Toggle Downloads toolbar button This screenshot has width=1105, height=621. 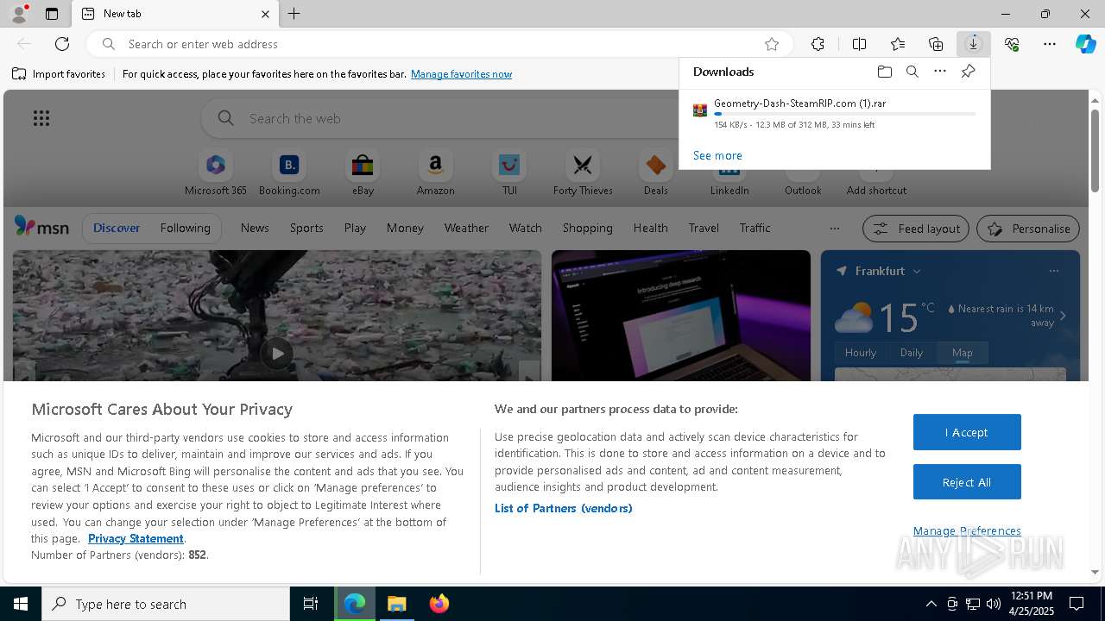[974, 44]
